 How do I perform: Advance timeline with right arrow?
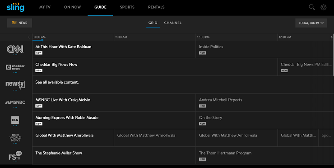pos(331,37)
